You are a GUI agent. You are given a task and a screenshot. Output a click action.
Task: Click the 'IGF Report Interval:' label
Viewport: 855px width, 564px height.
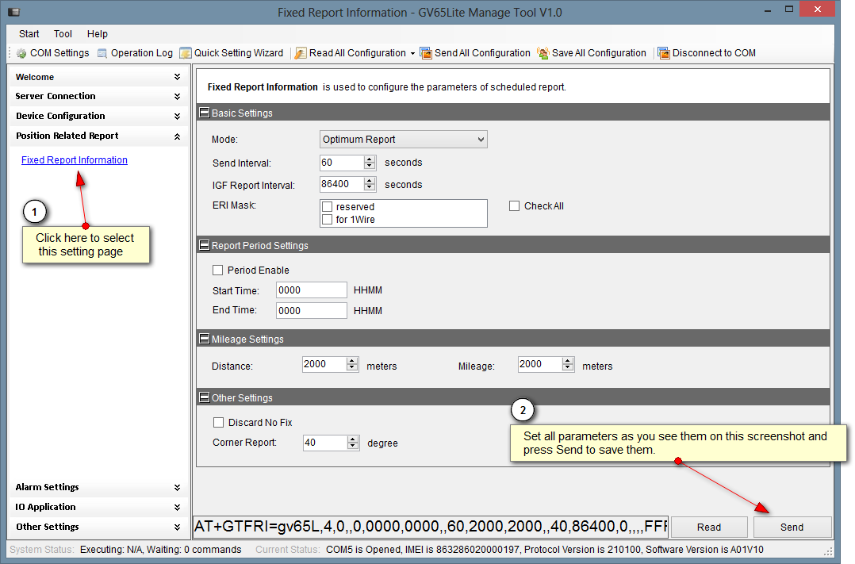(x=254, y=186)
